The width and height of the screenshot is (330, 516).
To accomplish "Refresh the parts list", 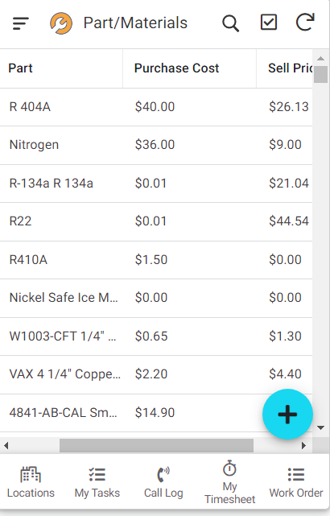I will click(305, 22).
